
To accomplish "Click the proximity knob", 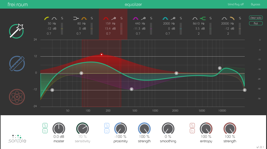I will tap(121, 129).
